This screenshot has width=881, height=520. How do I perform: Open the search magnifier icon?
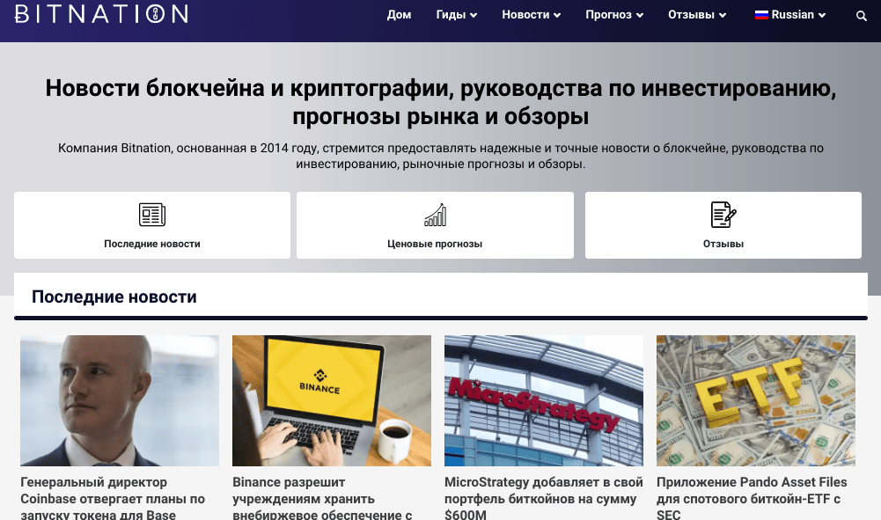coord(861,16)
